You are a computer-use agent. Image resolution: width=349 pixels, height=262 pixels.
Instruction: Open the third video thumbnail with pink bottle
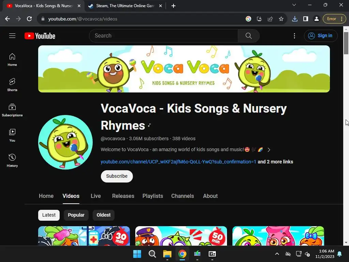coord(278,236)
